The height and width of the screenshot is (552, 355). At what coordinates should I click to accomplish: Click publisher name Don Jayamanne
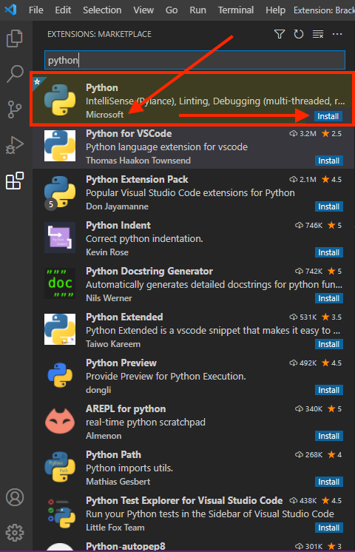click(117, 206)
